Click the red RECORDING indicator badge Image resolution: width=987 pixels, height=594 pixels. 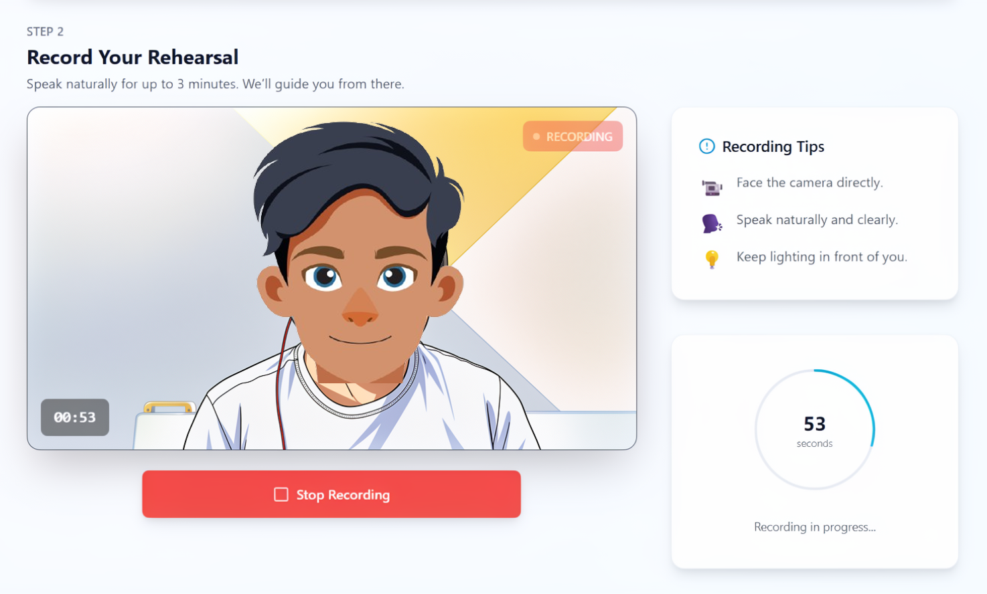click(573, 136)
